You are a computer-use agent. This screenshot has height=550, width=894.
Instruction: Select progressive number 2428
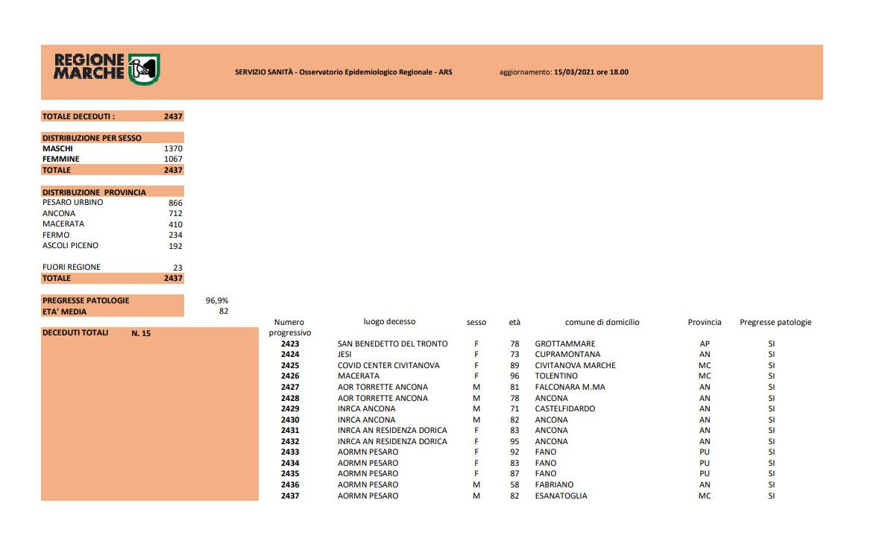click(290, 399)
